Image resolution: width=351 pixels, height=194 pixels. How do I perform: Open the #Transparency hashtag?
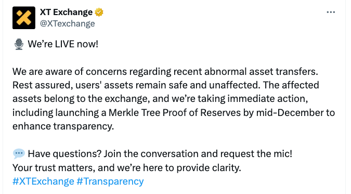tap(110, 181)
